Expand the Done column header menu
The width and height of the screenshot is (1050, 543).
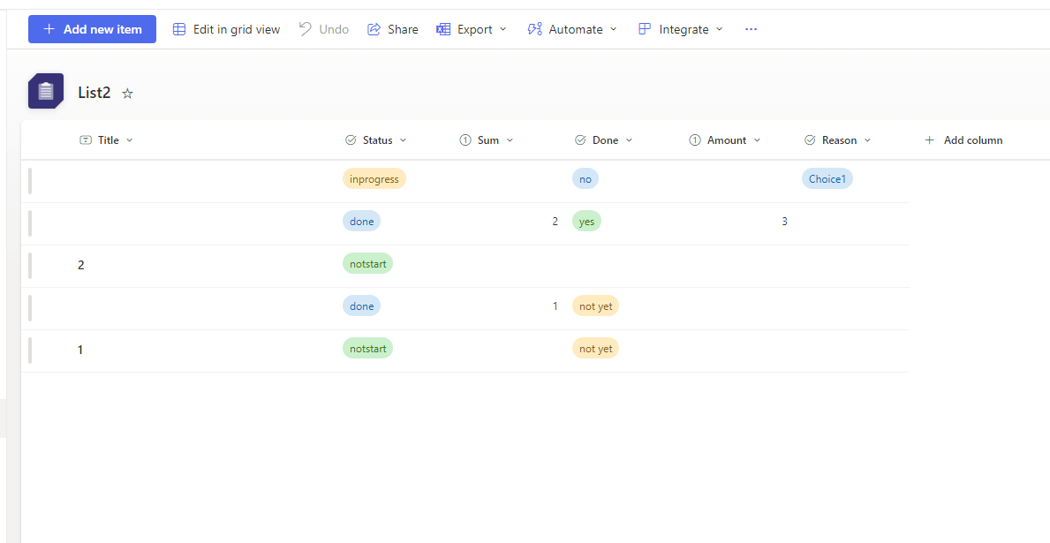pyautogui.click(x=604, y=140)
